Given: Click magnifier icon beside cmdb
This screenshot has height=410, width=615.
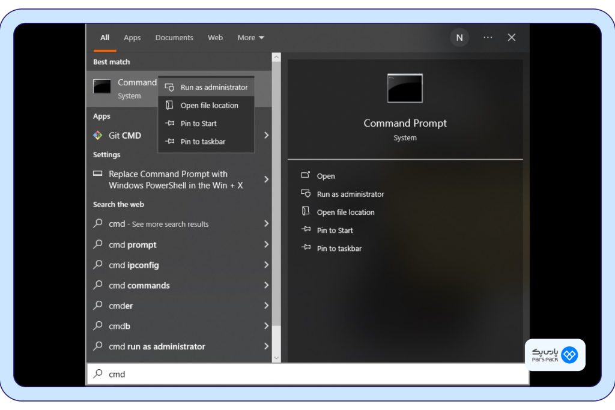Looking at the screenshot, I should [x=98, y=326].
